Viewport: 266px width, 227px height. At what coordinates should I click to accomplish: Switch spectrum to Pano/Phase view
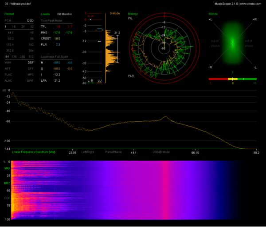coord(113,152)
